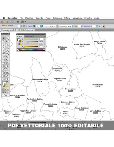Select the Artboard tool
The width and height of the screenshot is (114, 147).
click(x=4, y=76)
